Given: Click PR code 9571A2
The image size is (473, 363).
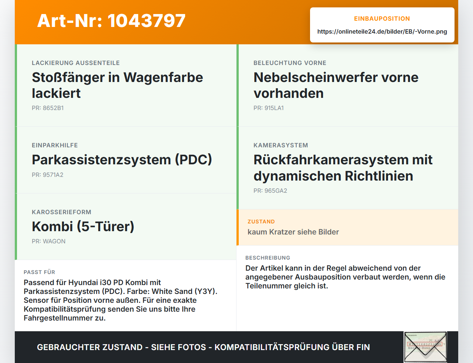Looking at the screenshot, I should point(48,175).
